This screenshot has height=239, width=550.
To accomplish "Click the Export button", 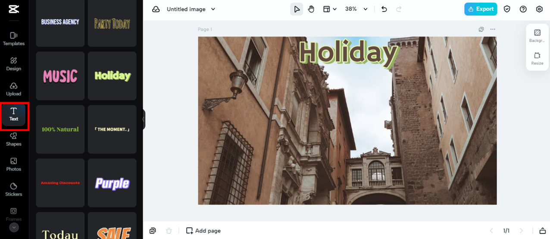I will [481, 9].
